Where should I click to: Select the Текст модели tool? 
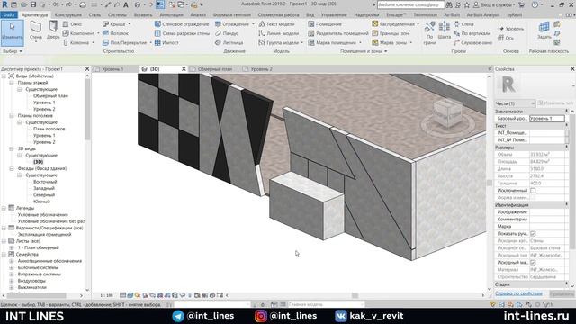pos(276,24)
